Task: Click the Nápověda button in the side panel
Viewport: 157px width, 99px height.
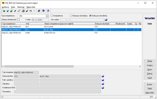Action: coord(150,93)
